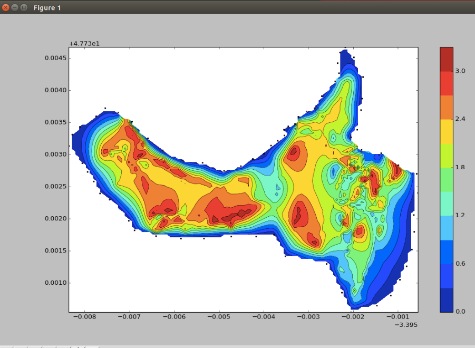The height and width of the screenshot is (348, 475).
Task: Click x-axis tick label −0.002
Action: 353,317
